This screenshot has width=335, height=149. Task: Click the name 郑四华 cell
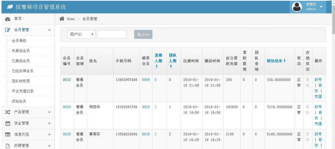tap(94, 107)
